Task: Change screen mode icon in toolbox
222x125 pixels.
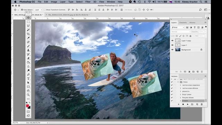Action: coord(28,116)
